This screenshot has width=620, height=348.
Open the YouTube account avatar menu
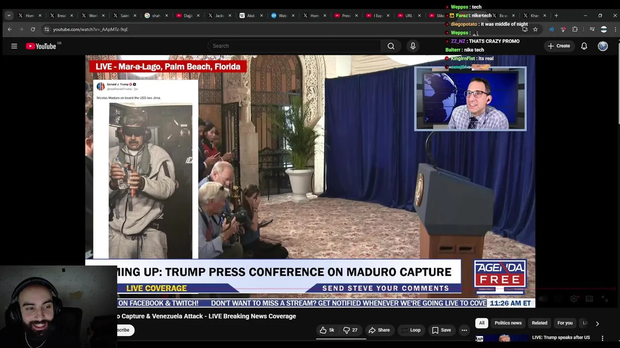(603, 46)
